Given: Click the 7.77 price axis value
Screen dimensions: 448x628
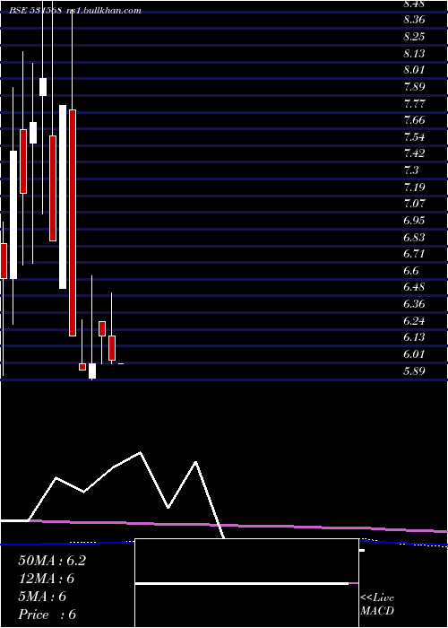Looking at the screenshot, I should point(414,103).
